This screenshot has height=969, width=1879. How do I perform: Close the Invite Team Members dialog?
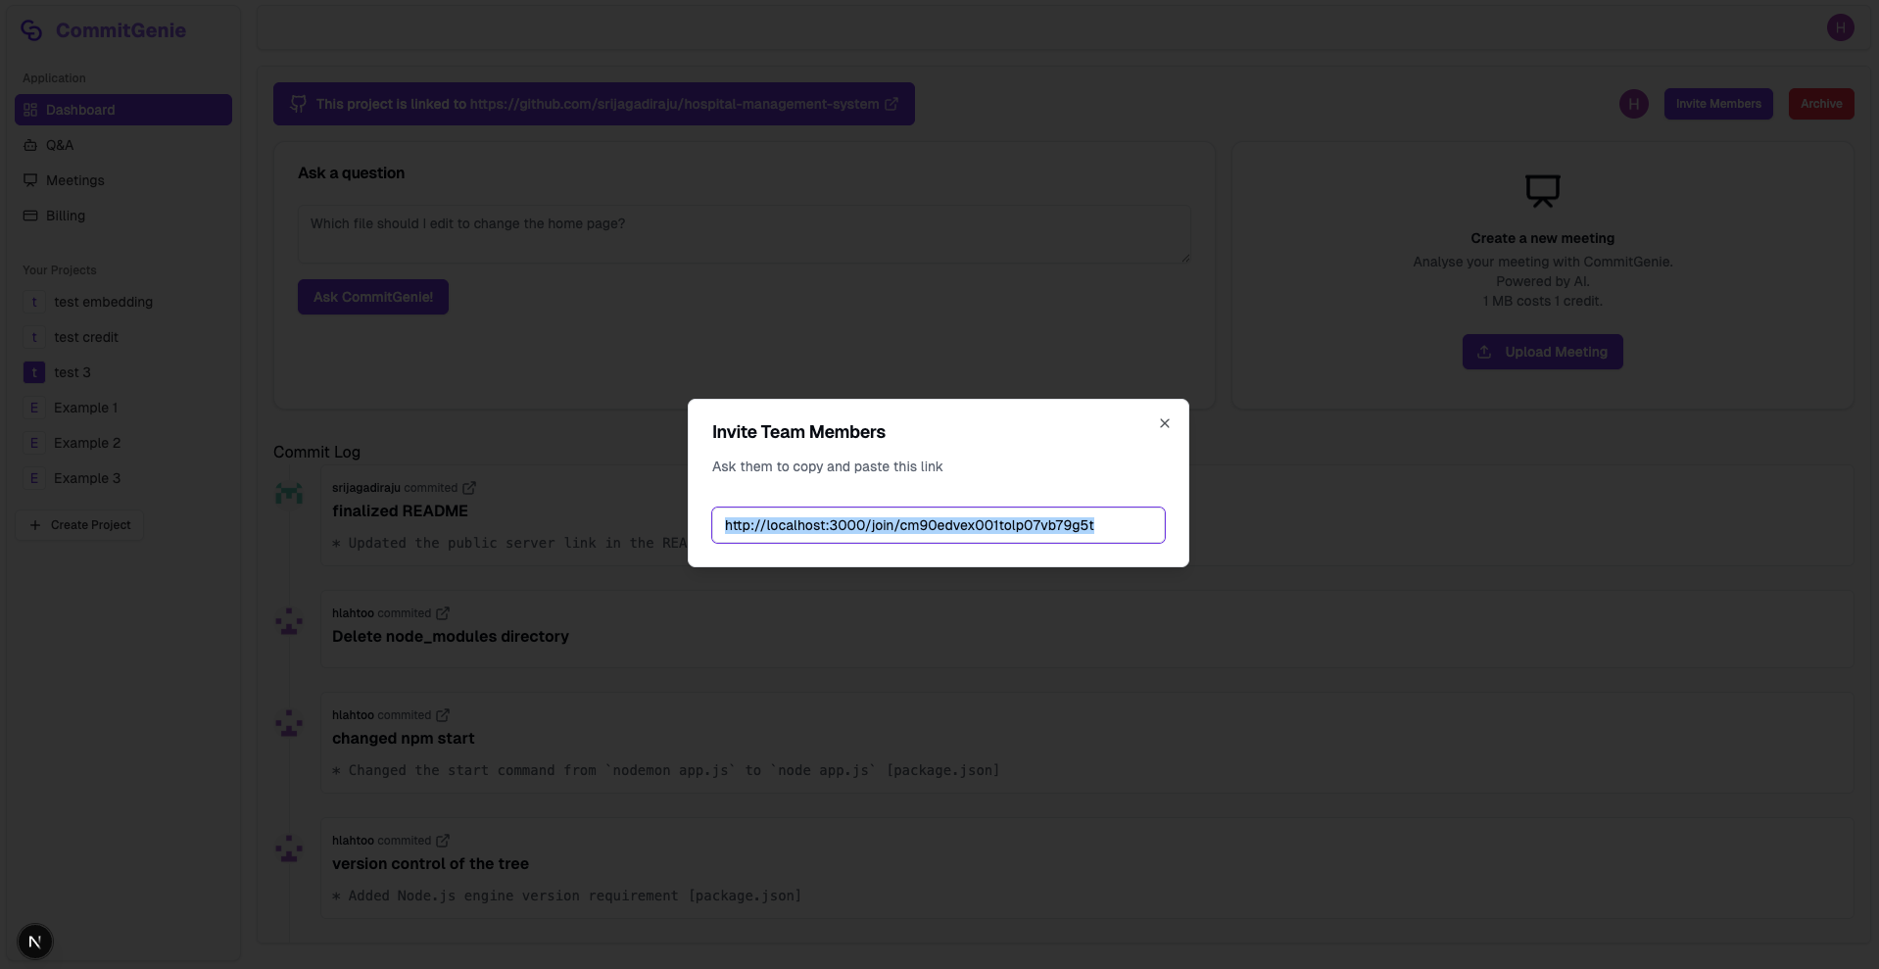pyautogui.click(x=1164, y=423)
